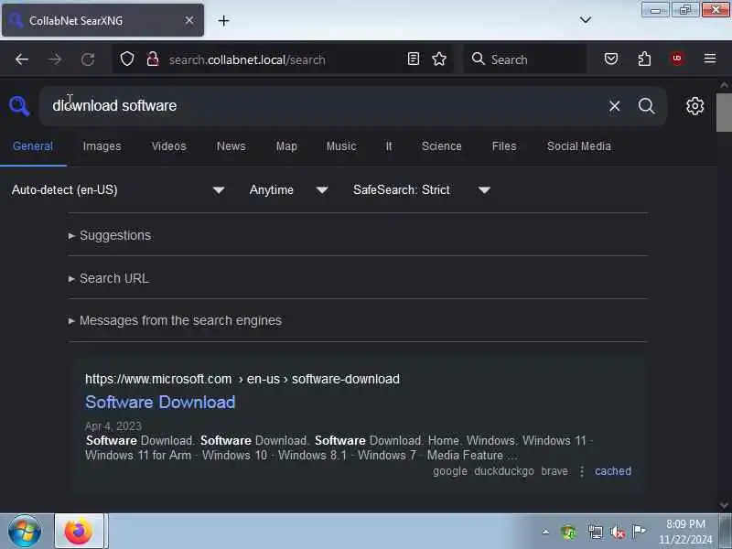Click the address bar URL
The width and height of the screenshot is (732, 549).
(x=247, y=59)
